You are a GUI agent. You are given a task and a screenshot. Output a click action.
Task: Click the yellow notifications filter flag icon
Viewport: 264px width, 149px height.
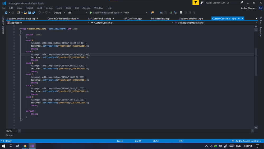tap(196, 3)
